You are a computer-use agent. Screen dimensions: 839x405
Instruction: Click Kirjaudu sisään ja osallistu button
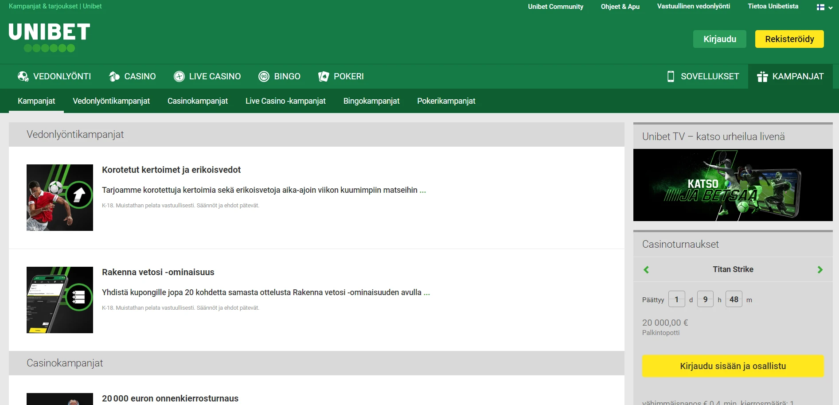point(733,366)
